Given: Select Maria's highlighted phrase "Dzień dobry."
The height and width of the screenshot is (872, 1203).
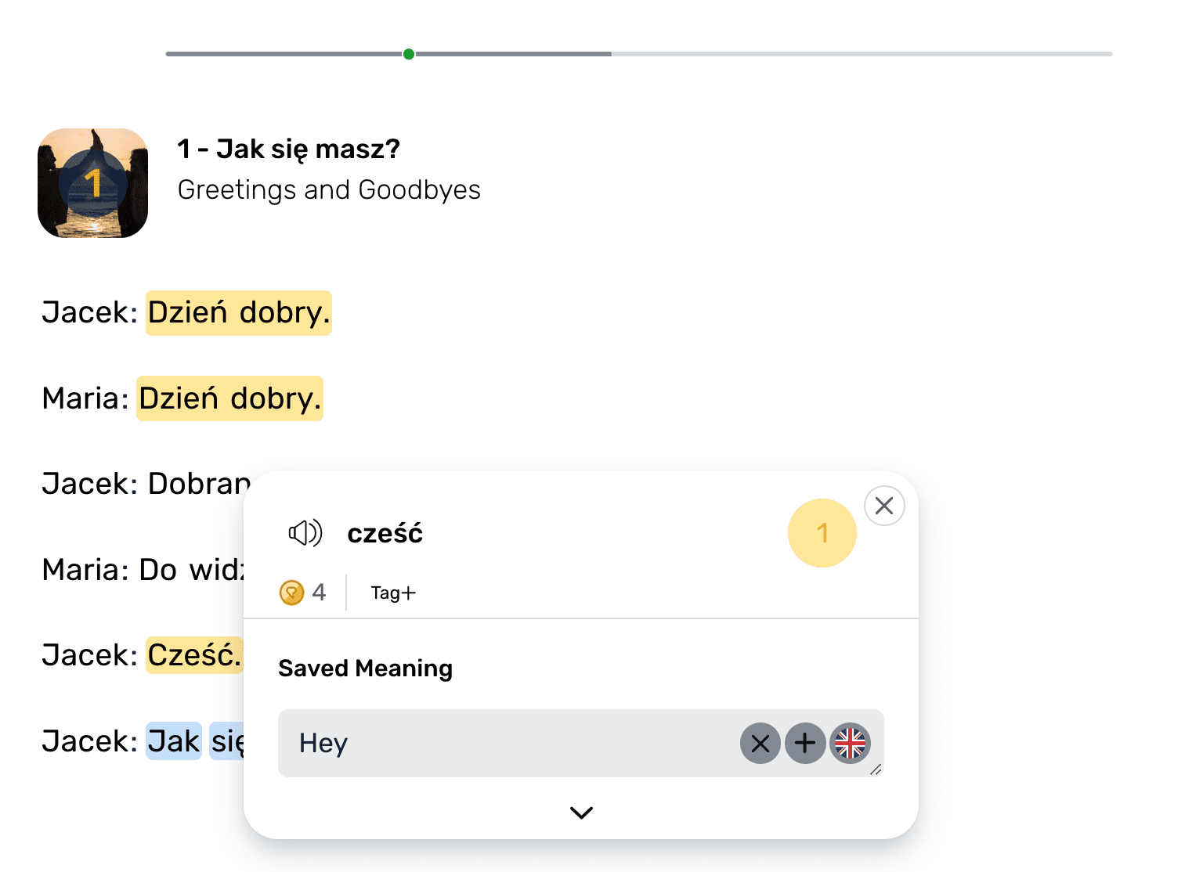Looking at the screenshot, I should point(229,398).
